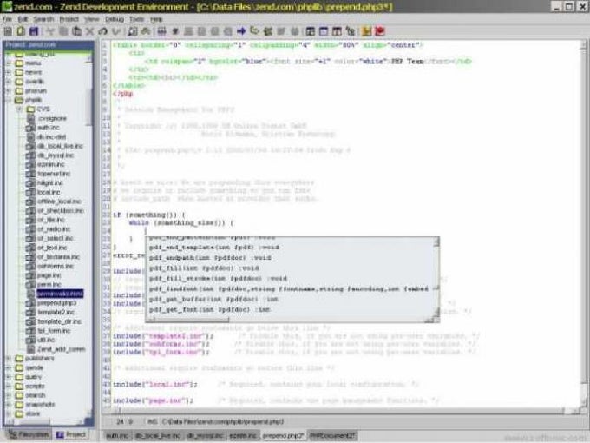Screen dimensions: 590x443
Task: Select util.inc in project tree
Action: tap(46, 340)
